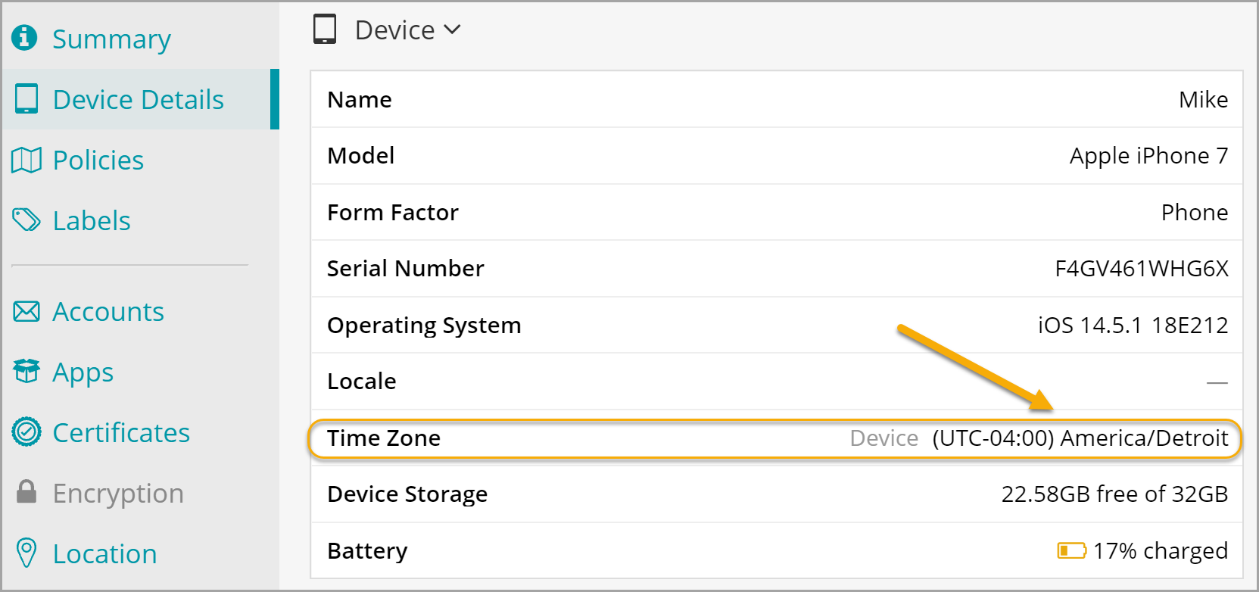The image size is (1259, 592).
Task: Open the Apps section
Action: coord(83,372)
